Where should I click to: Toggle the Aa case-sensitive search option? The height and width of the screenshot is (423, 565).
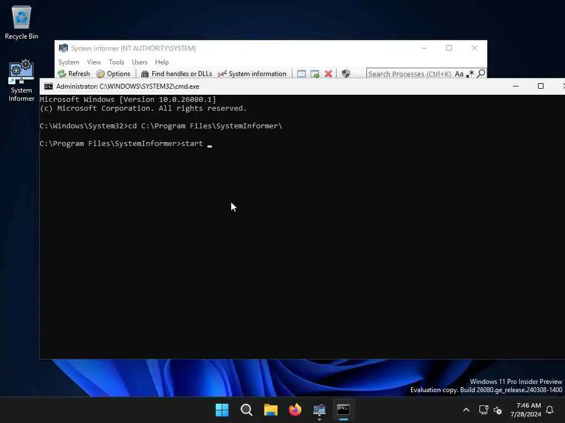[459, 74]
